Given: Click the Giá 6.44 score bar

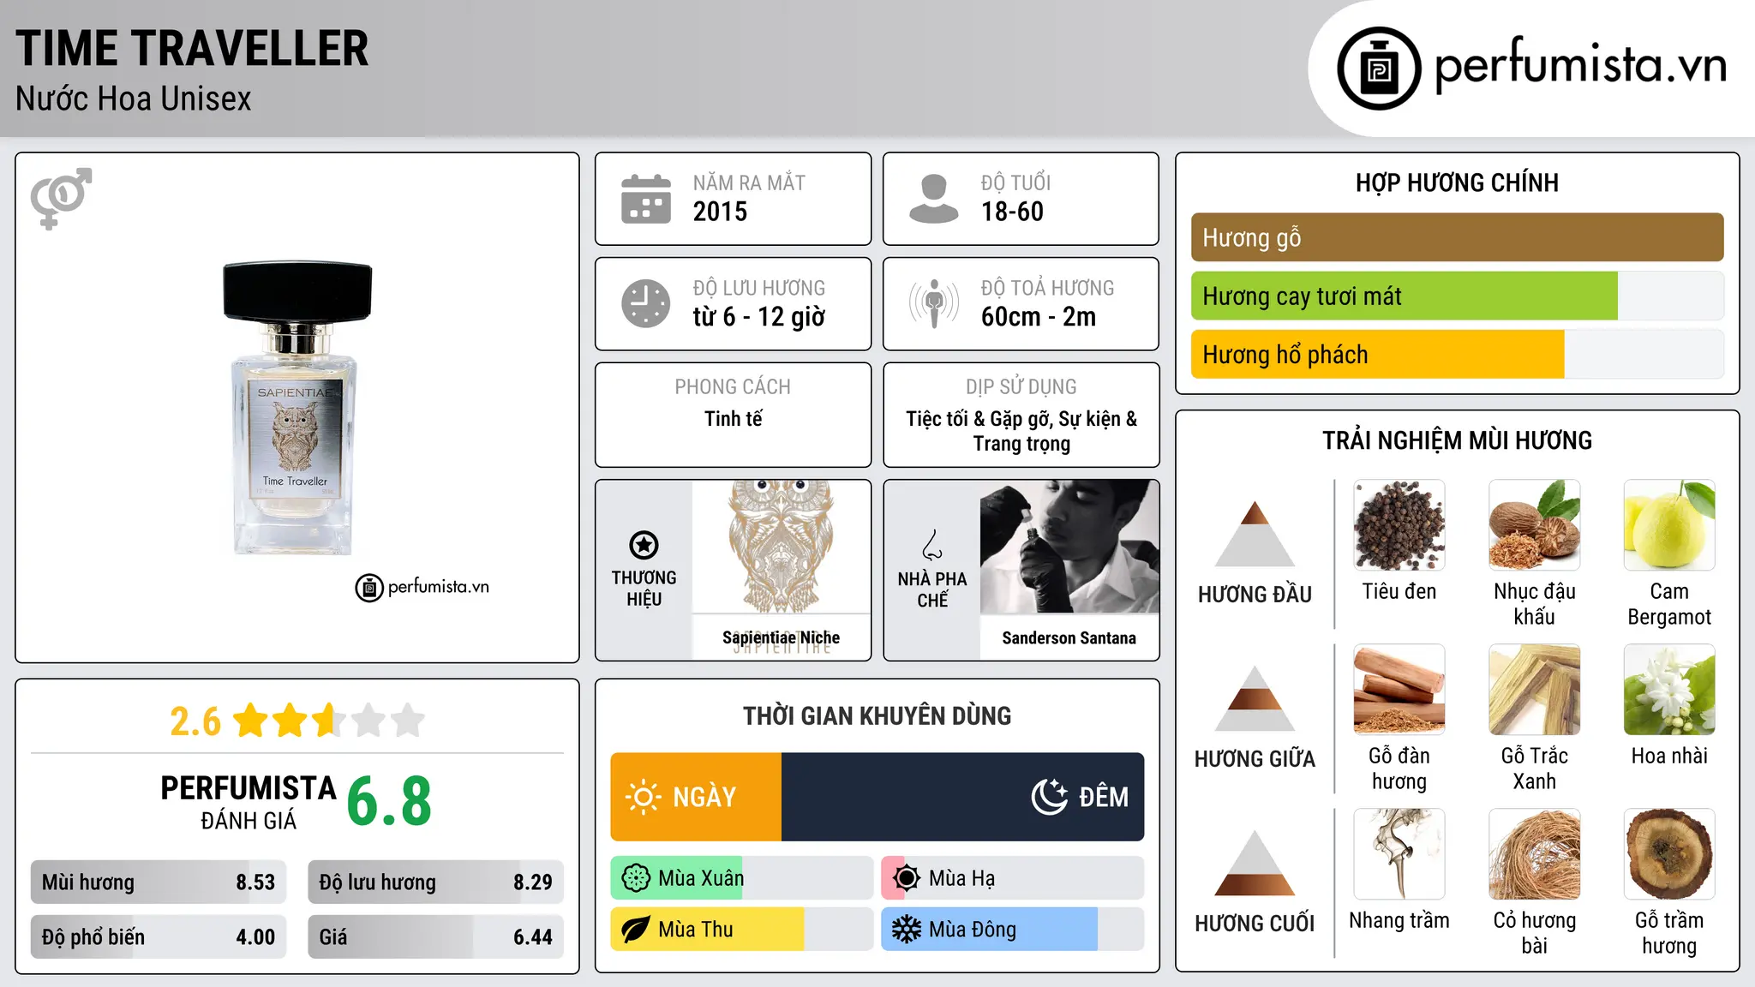Looking at the screenshot, I should pyautogui.click(x=435, y=937).
